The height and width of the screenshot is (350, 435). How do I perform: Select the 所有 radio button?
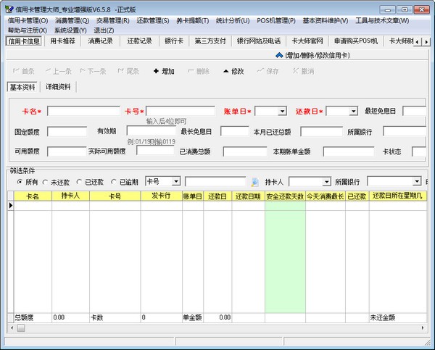(x=20, y=182)
